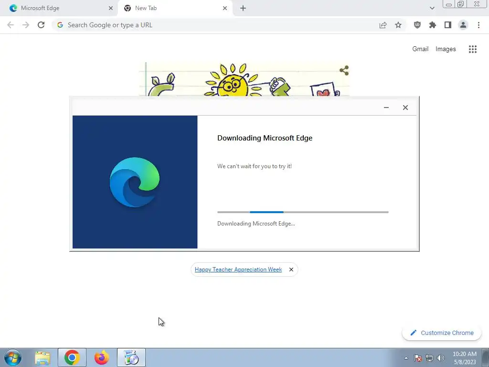Select the installer setup icon in taskbar
The height and width of the screenshot is (367, 489).
pos(131,357)
